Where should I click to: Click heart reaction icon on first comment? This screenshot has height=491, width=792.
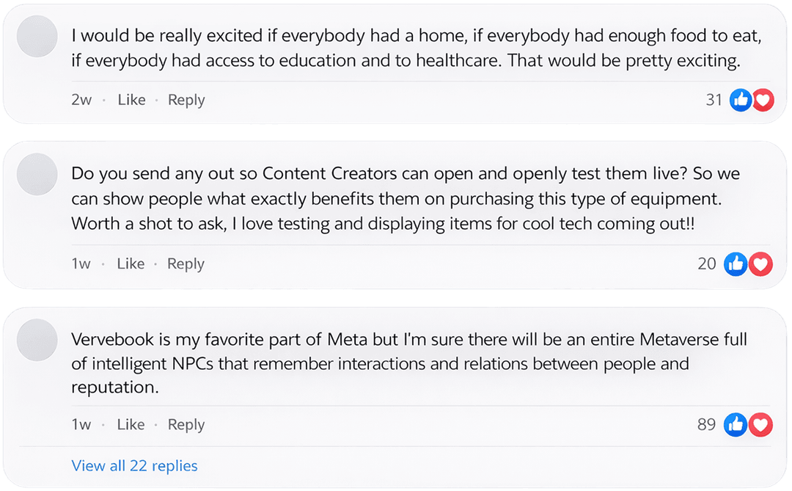pyautogui.click(x=763, y=100)
